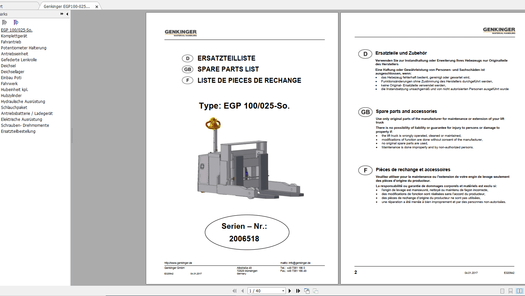Open the Deichsel bookmark
This screenshot has height=296, width=525.
(x=8, y=66)
